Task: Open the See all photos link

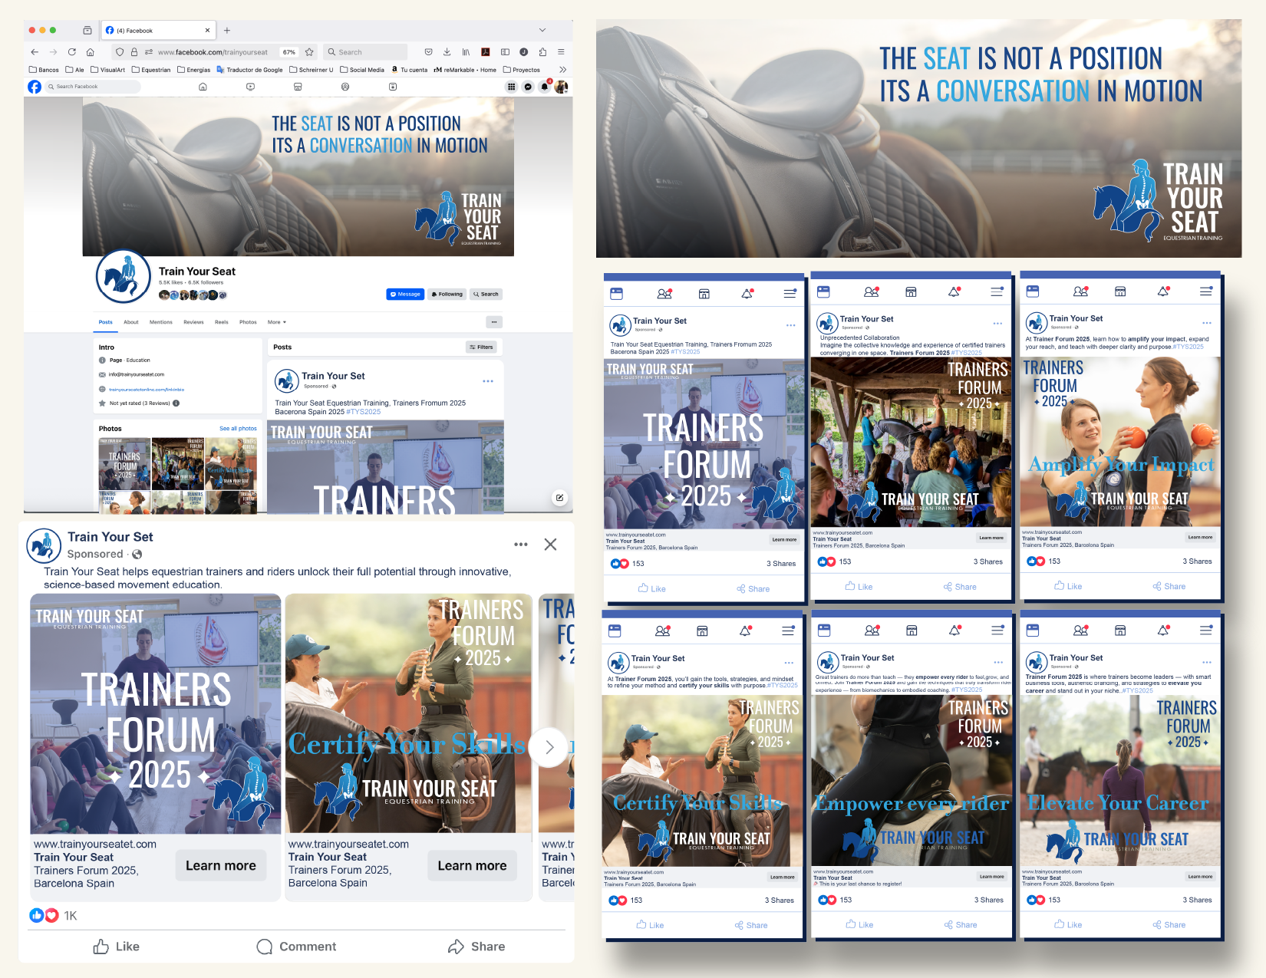Action: coord(238,429)
